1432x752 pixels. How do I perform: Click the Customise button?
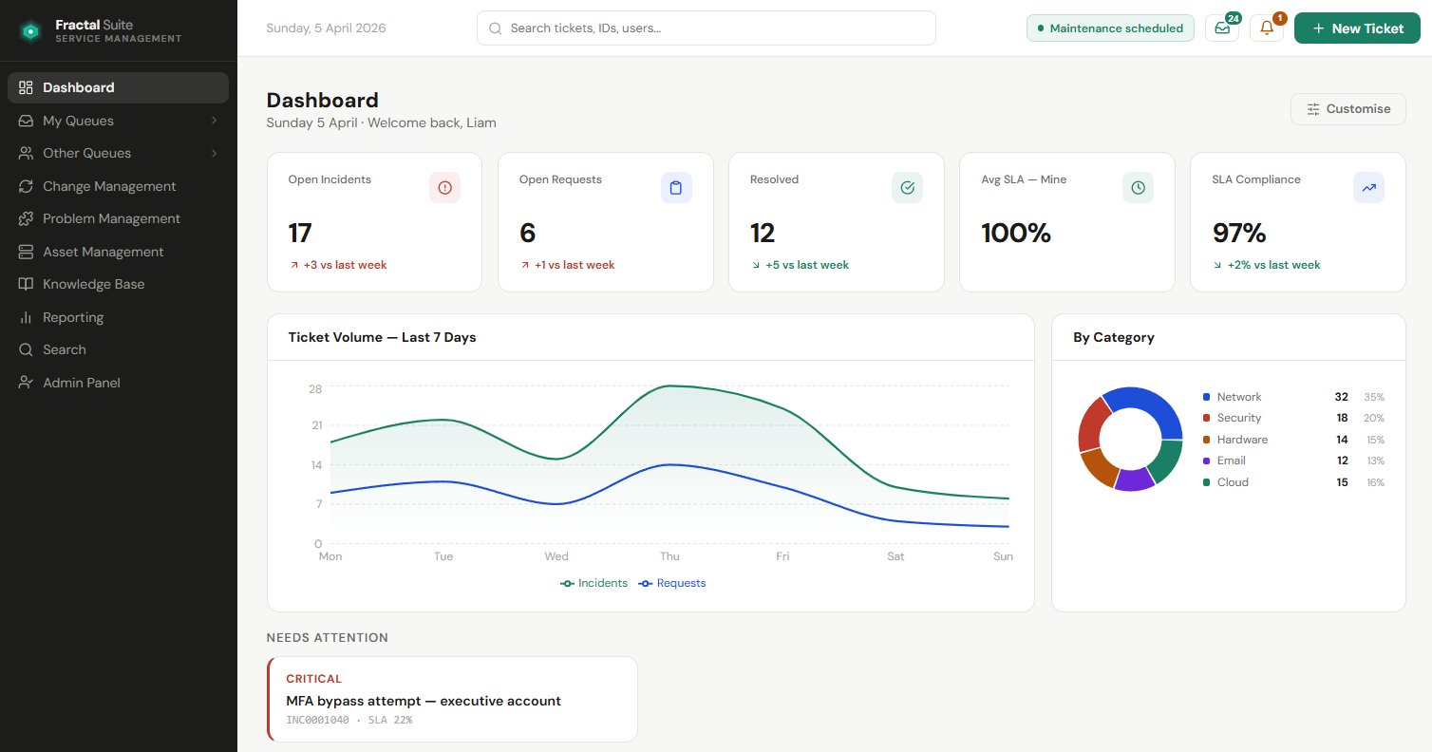(x=1347, y=109)
